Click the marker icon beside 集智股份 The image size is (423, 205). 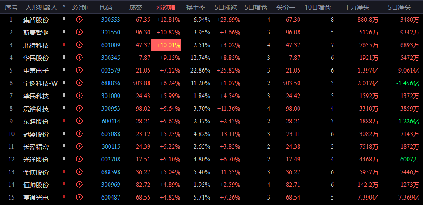[x=64, y=19]
